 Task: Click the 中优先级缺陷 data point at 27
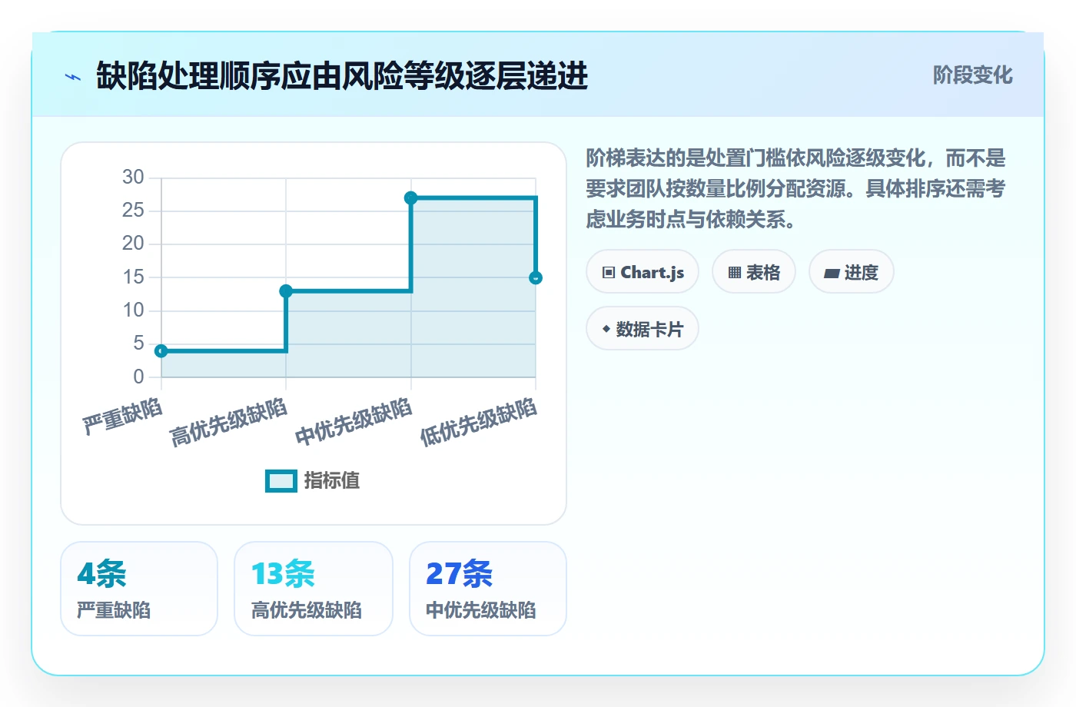(x=411, y=198)
